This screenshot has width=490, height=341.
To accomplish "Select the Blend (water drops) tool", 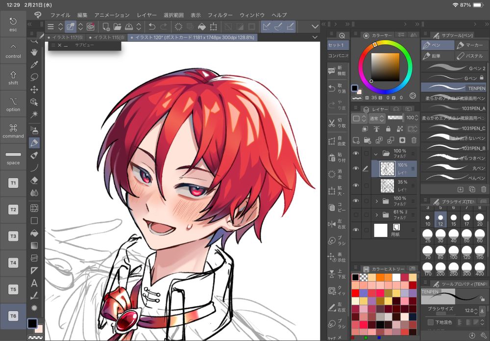I will tap(34, 193).
